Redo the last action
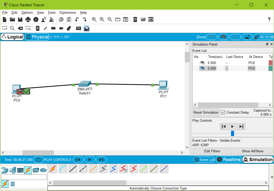This screenshot has width=274, height=191. pyautogui.click(x=85, y=19)
